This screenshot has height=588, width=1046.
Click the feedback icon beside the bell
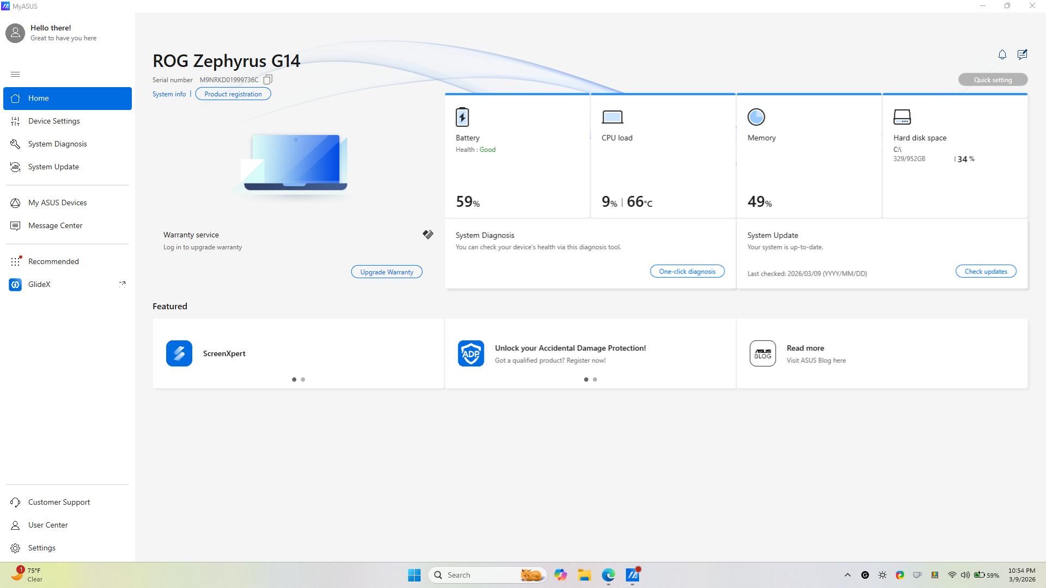[1022, 54]
